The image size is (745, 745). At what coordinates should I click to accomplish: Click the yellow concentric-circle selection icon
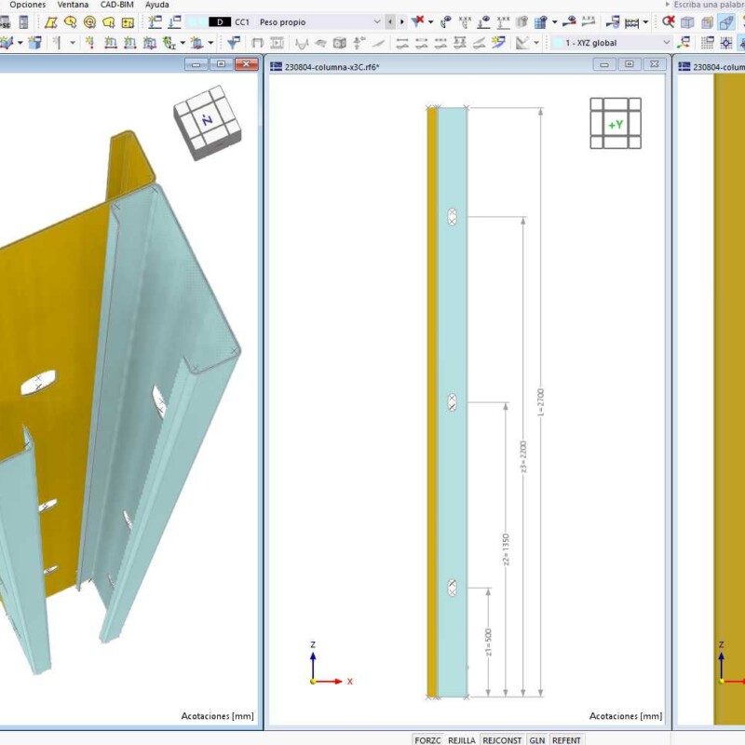(89, 22)
